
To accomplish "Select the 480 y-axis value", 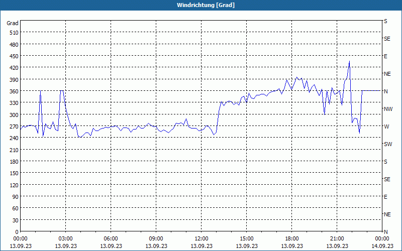I will point(14,45).
